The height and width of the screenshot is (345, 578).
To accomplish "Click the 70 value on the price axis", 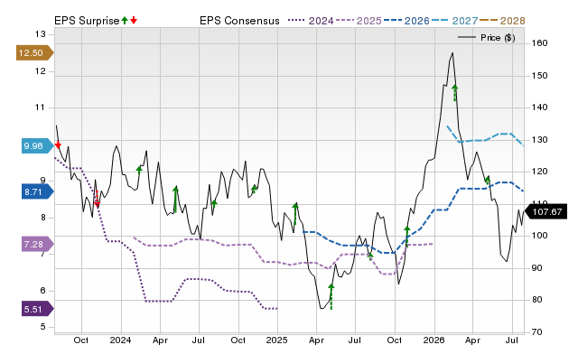I will 536,332.
